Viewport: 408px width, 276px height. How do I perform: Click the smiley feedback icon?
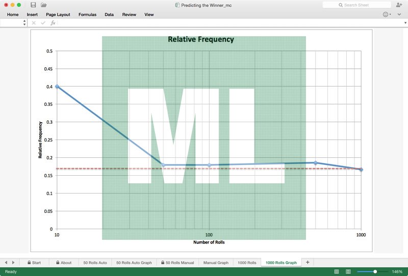point(386,14)
